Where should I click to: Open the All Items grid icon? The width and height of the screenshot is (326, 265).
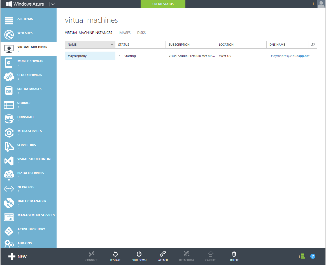point(9,20)
